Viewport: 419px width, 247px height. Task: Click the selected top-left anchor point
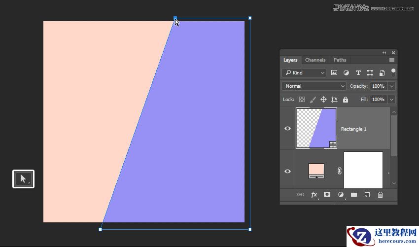[175, 18]
